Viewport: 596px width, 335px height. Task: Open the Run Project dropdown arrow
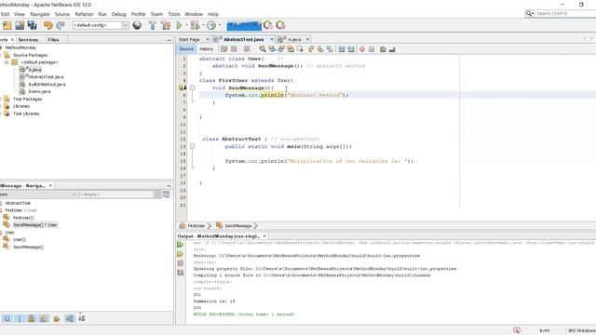(x=186, y=25)
